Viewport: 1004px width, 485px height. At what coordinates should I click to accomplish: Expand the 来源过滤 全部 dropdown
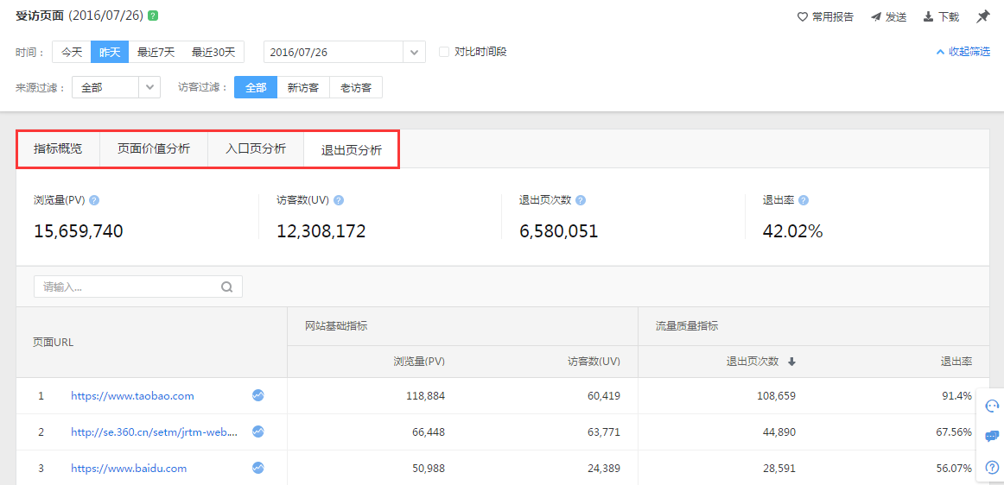coord(149,88)
